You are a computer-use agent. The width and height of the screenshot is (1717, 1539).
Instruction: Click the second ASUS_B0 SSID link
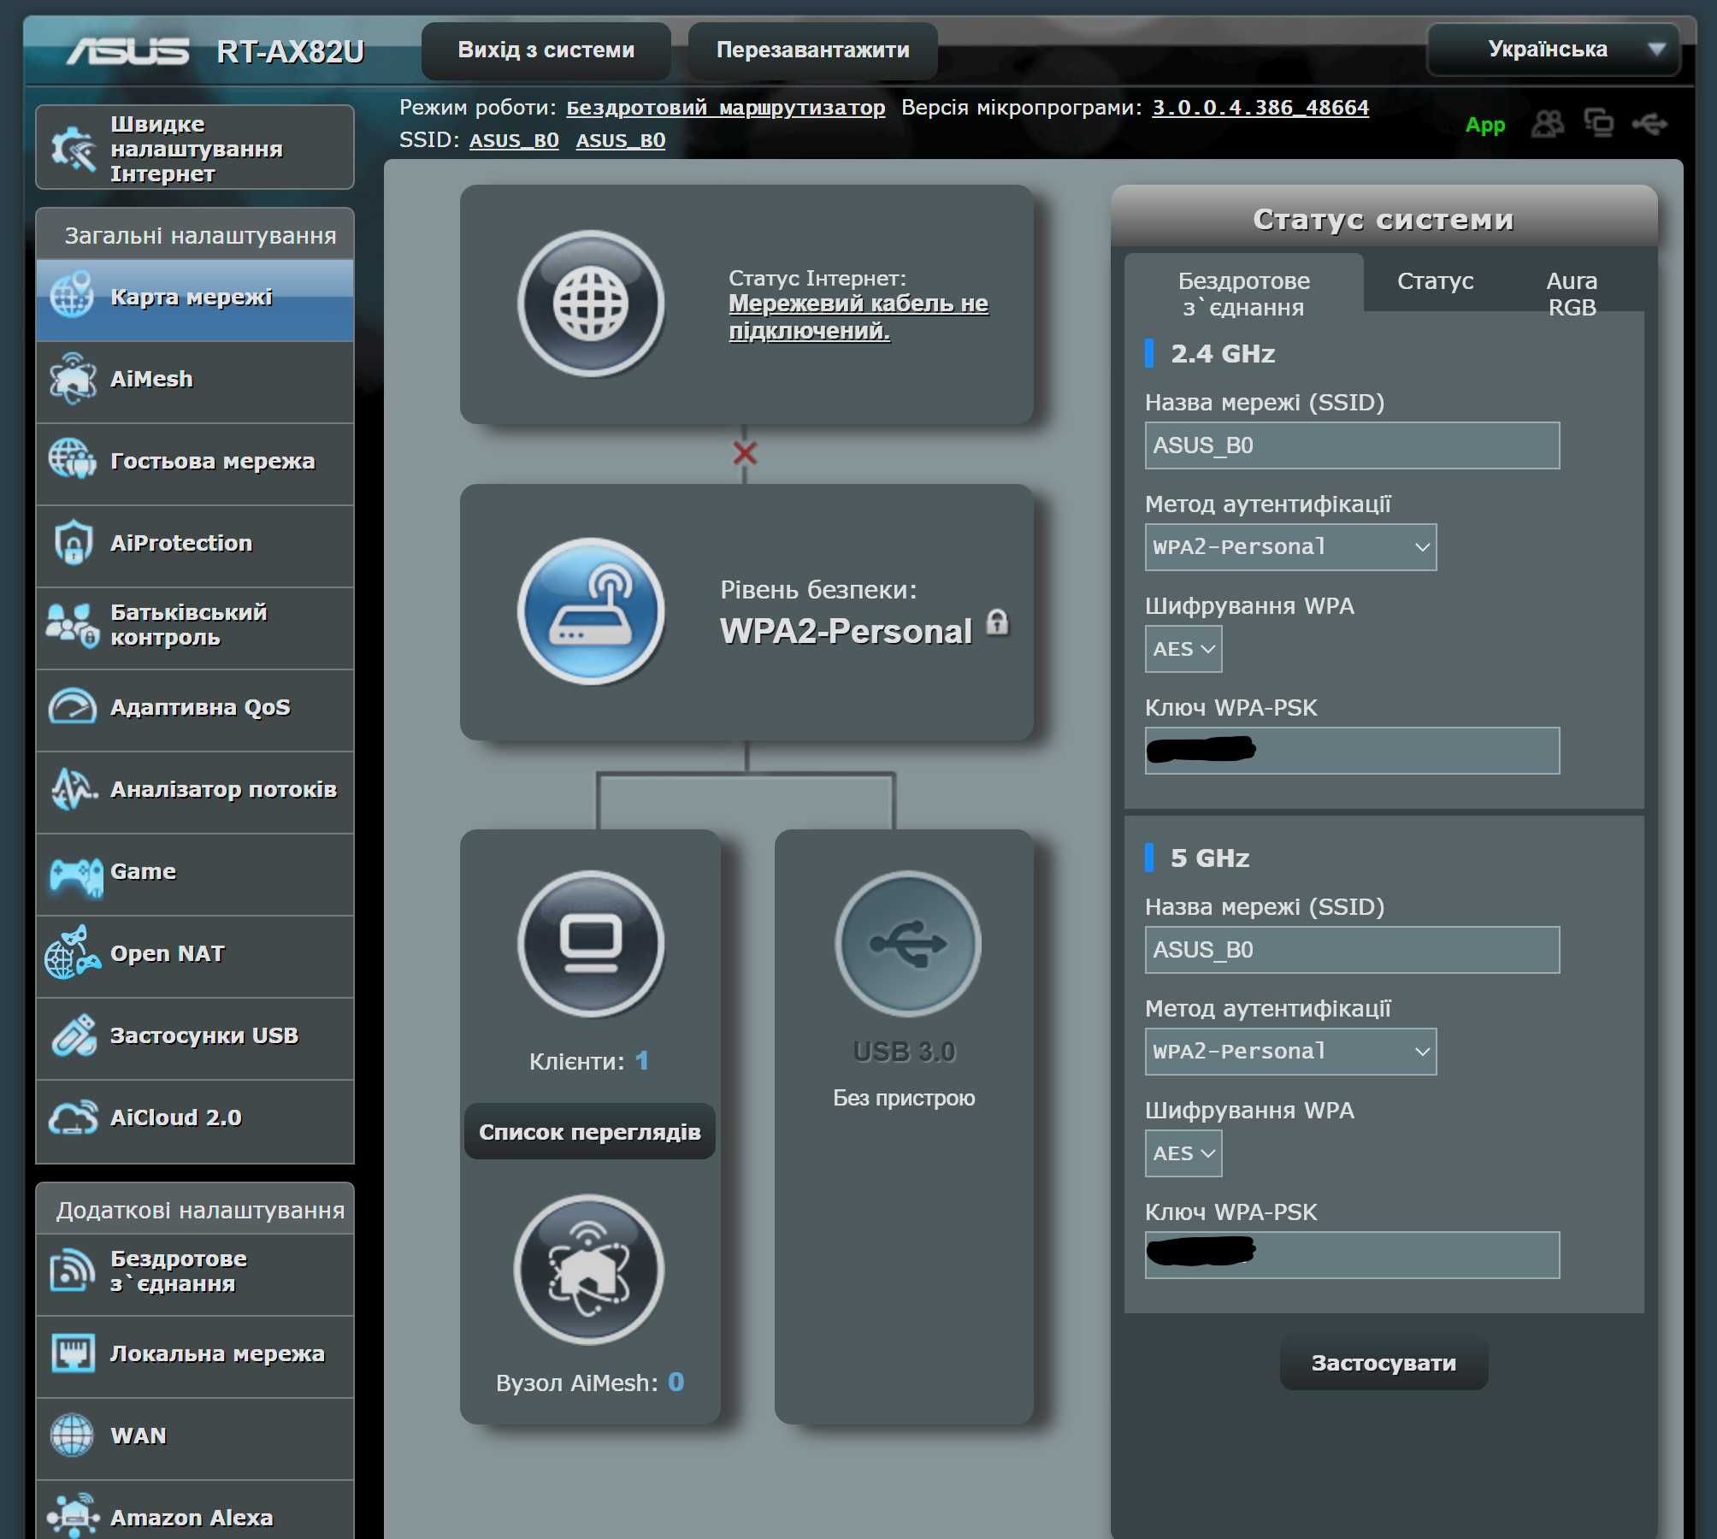621,140
